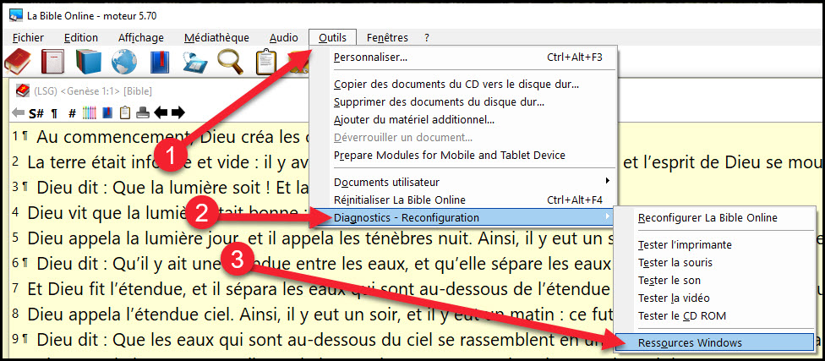Open the stacked blue books library icon

88,62
